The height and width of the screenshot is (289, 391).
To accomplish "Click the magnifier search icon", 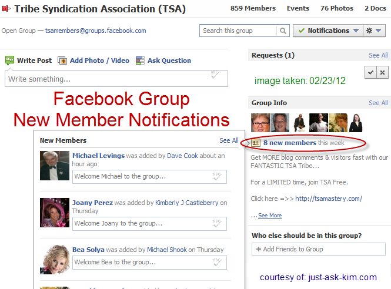I will pyautogui.click(x=283, y=31).
